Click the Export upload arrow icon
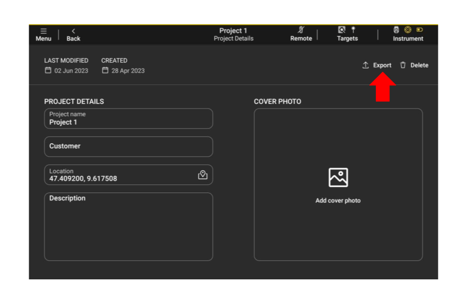This screenshot has height=306, width=462. click(366, 65)
